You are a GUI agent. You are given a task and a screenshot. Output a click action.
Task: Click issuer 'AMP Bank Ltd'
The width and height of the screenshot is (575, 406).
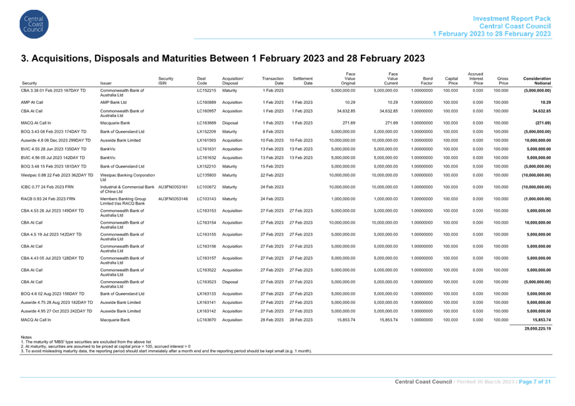[113, 103]
